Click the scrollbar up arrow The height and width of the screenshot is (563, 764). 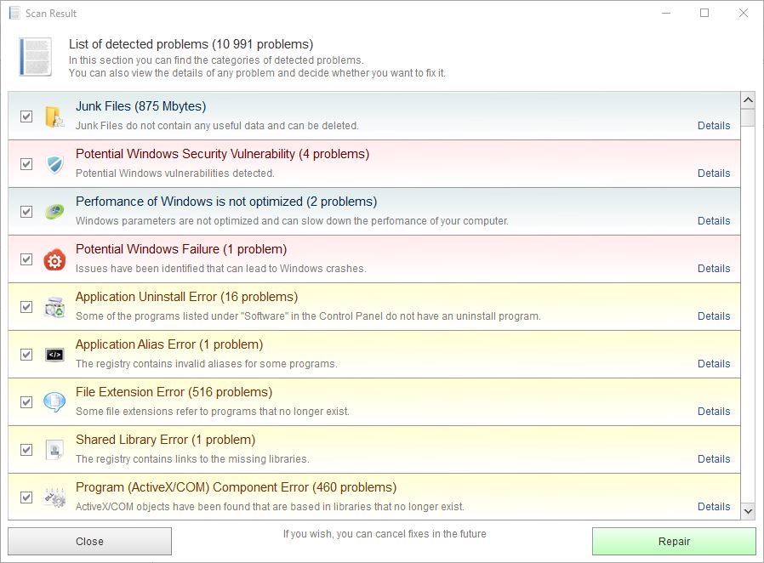(748, 100)
